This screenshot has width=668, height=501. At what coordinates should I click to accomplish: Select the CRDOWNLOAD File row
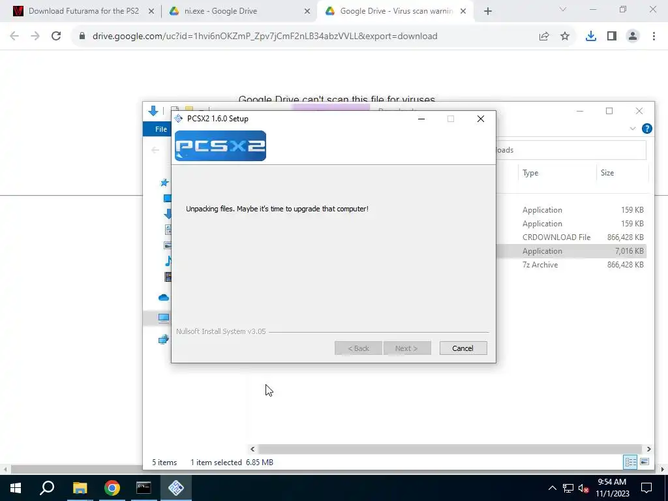[x=571, y=237]
